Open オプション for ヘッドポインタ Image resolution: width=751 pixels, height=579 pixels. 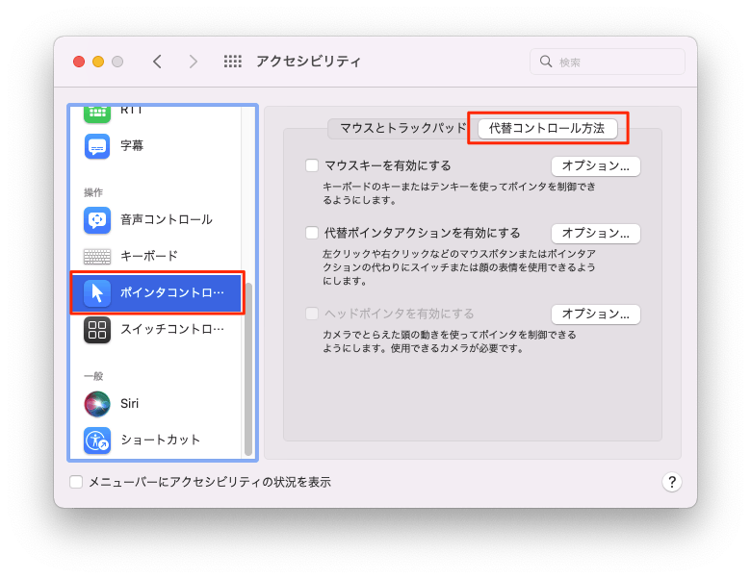pyautogui.click(x=596, y=315)
